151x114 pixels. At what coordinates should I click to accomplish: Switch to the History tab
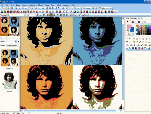(x=14, y=45)
